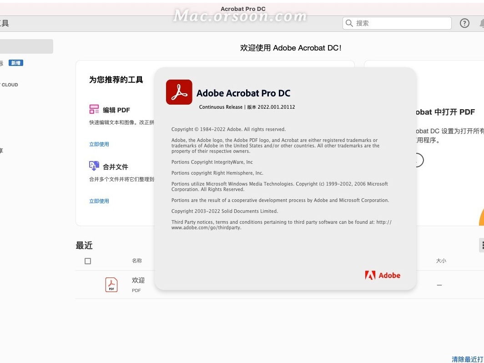Screen dimensions: 484x363
Task: Click the notification bell icon top right
Action: 482,23
